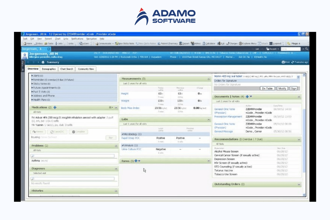Launch the Calculator tool

tap(209, 43)
